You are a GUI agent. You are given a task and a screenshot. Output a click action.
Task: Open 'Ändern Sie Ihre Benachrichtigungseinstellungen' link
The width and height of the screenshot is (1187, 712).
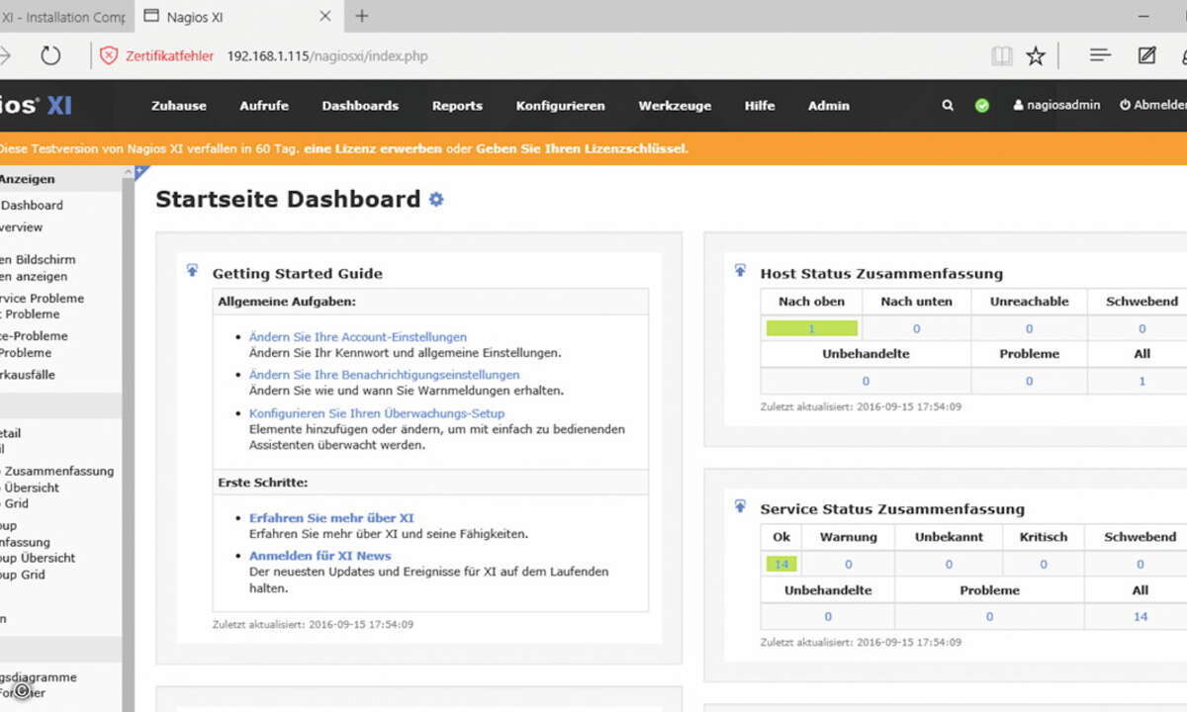(x=385, y=375)
